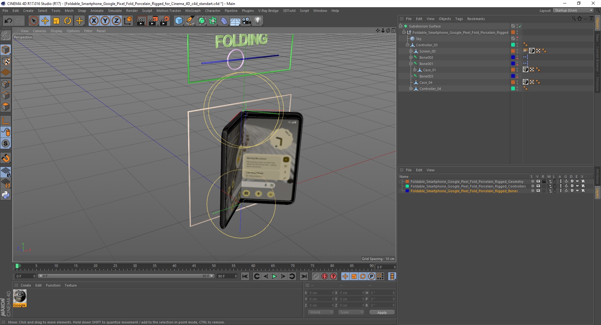Open Edit Render Settings icon
The image size is (601, 325).
(x=165, y=21)
